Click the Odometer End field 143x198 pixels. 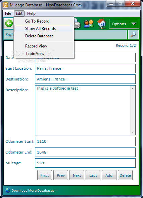click(85, 152)
